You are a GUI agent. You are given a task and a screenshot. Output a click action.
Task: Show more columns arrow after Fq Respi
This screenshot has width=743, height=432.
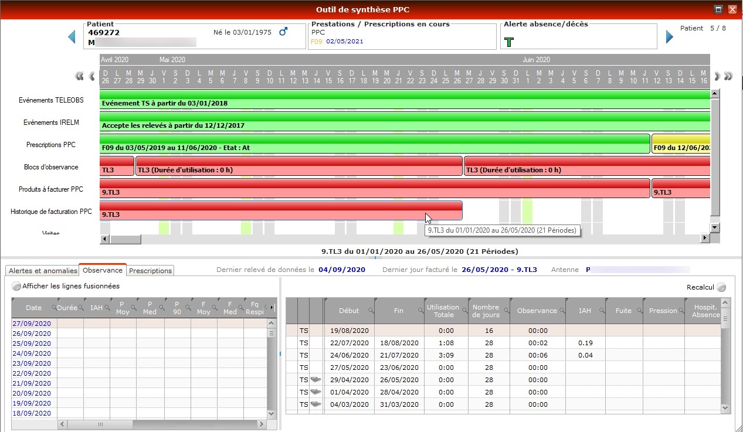pos(272,307)
